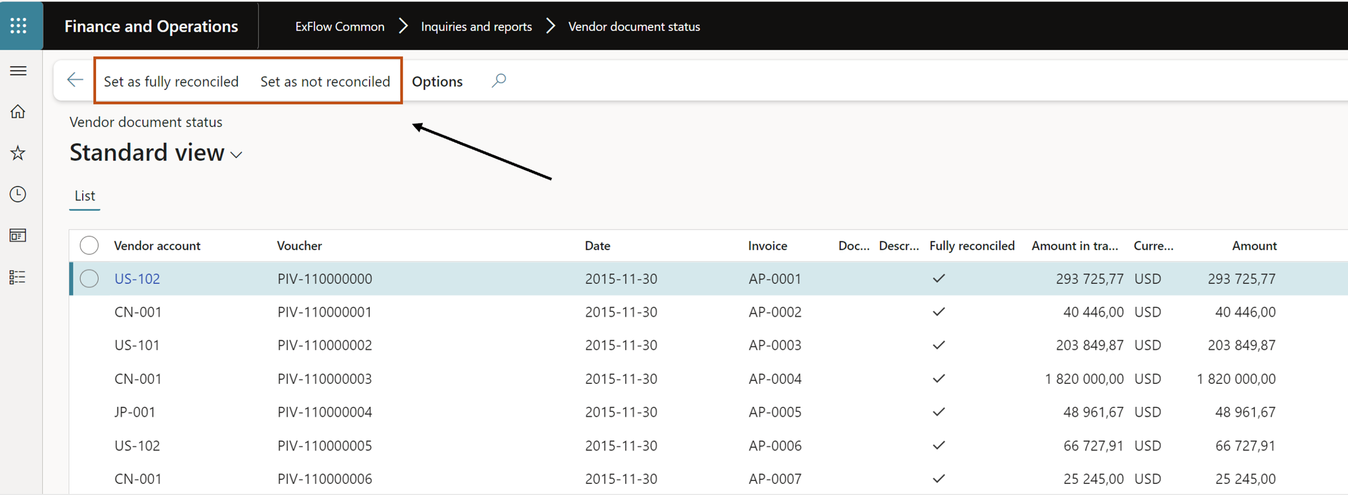Click vendor account JP-001 cell

pyautogui.click(x=135, y=412)
